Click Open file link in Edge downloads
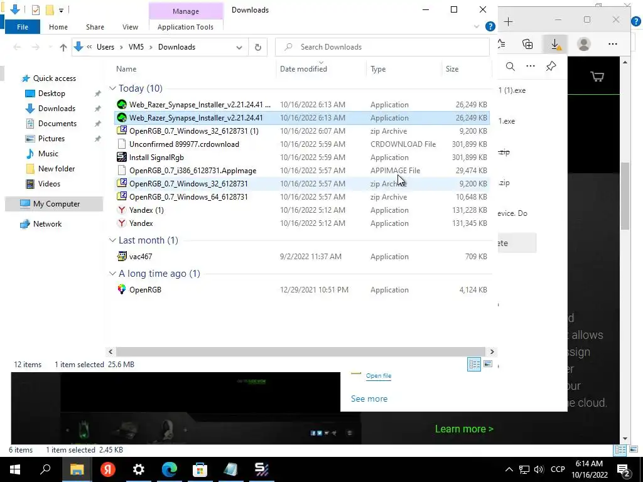This screenshot has width=643, height=482. [x=379, y=376]
